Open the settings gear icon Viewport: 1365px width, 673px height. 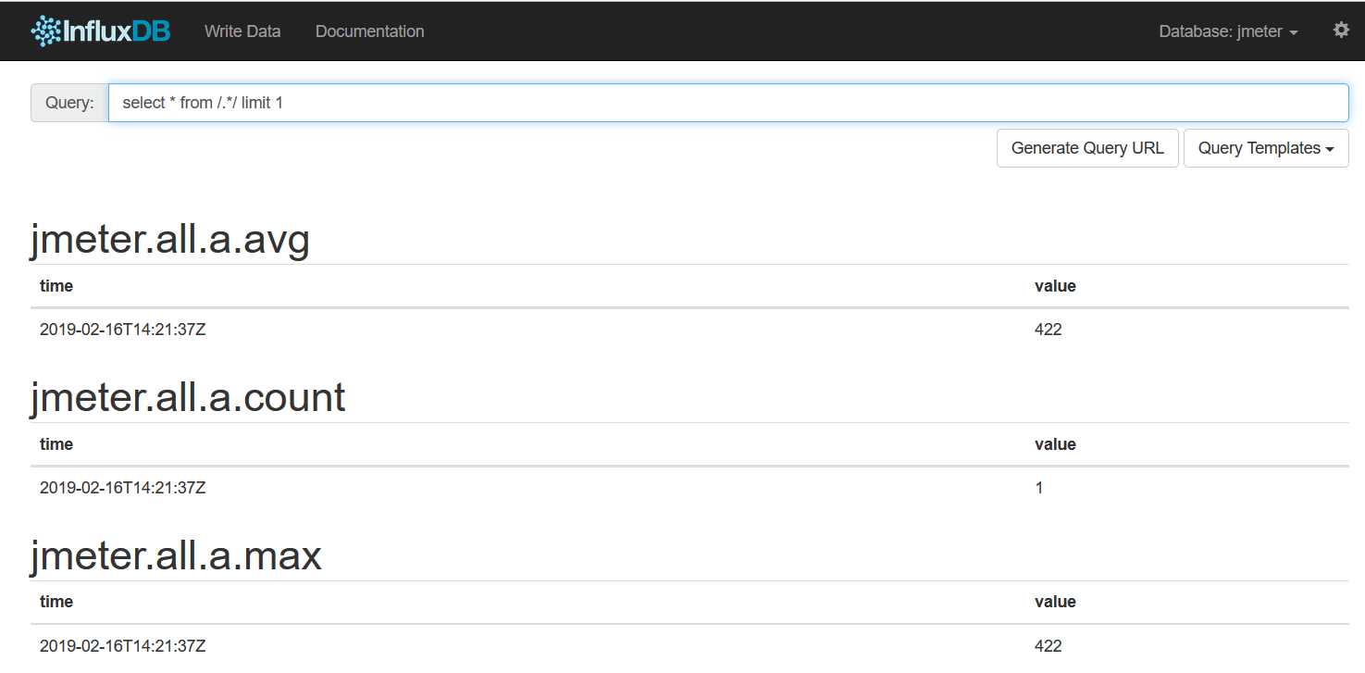pos(1341,31)
